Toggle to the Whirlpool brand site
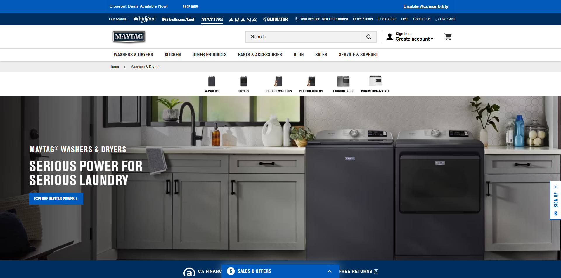Image resolution: width=561 pixels, height=278 pixels. (144, 19)
